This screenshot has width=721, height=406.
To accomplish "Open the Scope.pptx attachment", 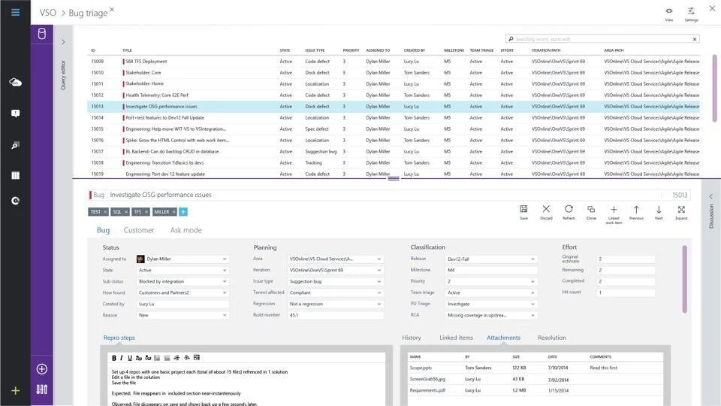I will click(x=421, y=368).
